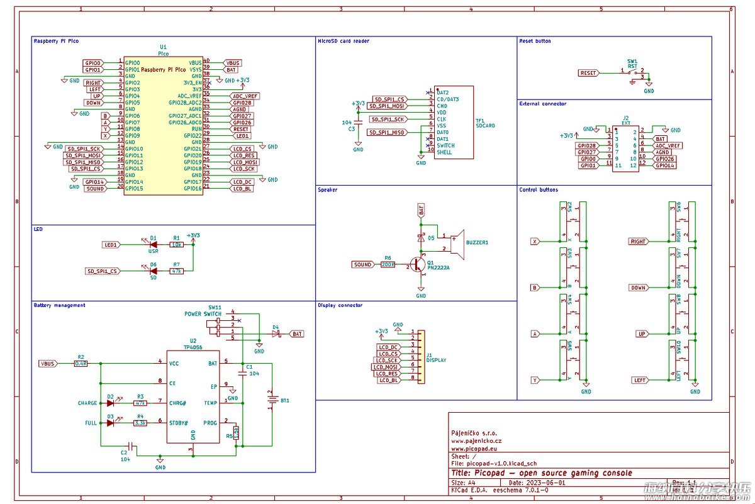
Task: Click the Q1 PN2222A transistor symbol
Action: click(417, 265)
